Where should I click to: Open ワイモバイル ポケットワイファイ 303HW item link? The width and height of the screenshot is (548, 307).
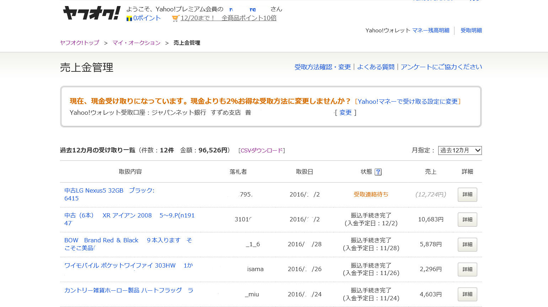coord(129,265)
